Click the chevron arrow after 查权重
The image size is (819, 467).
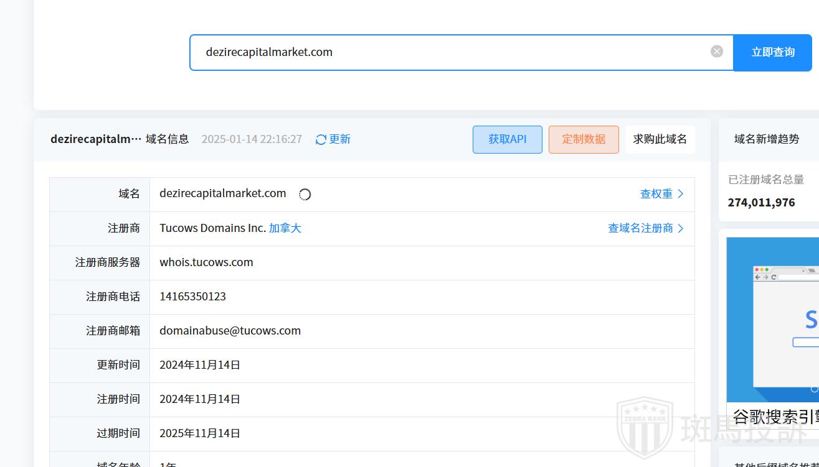click(x=681, y=194)
